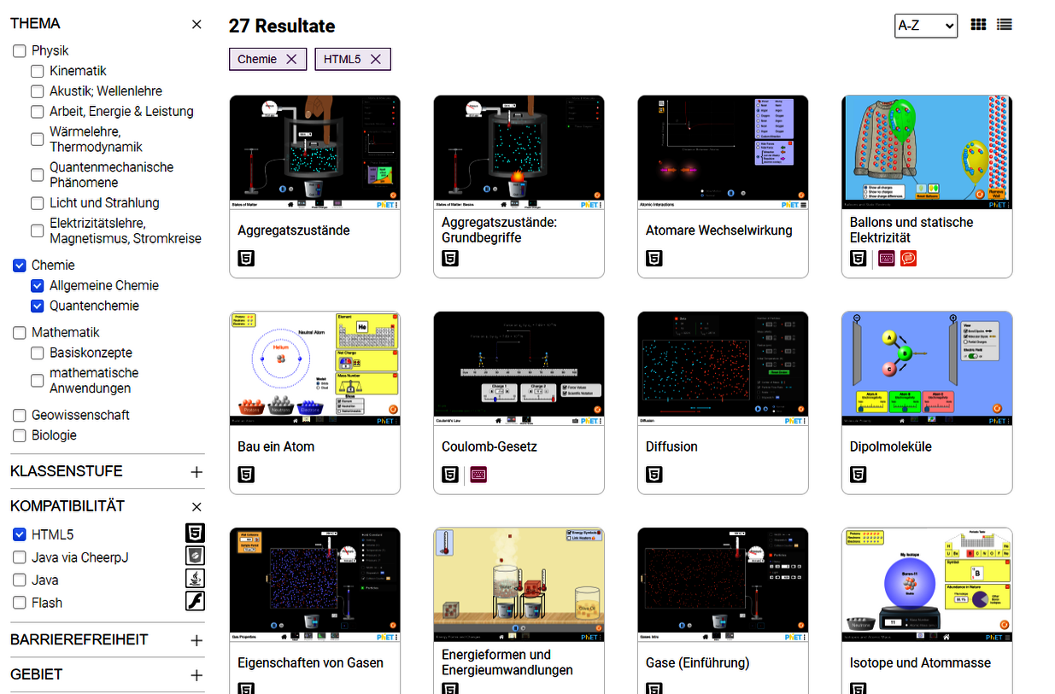
Task: Click HTML5 badge under Dipolmoleküle card
Action: coord(859,475)
